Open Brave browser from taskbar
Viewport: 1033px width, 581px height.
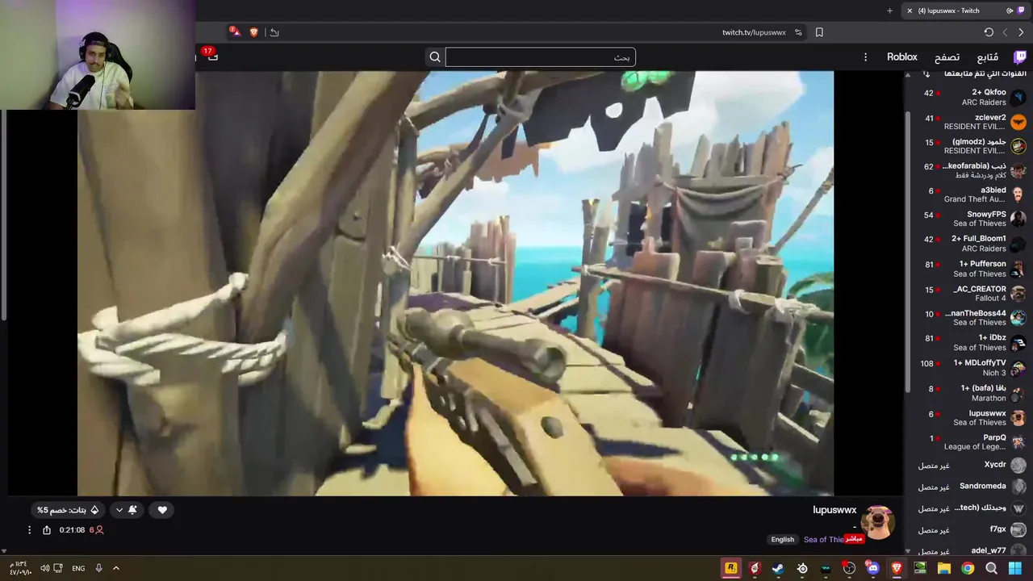point(897,568)
